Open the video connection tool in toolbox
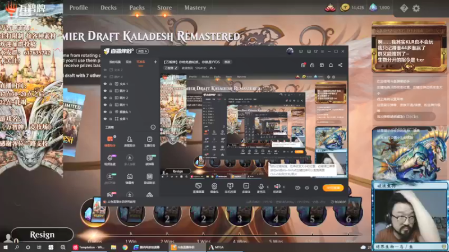This screenshot has height=252, width=449. pos(110,160)
